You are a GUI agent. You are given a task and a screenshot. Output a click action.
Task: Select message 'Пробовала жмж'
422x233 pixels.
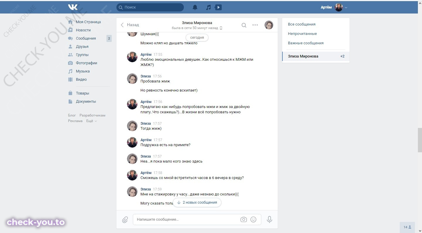155,81
